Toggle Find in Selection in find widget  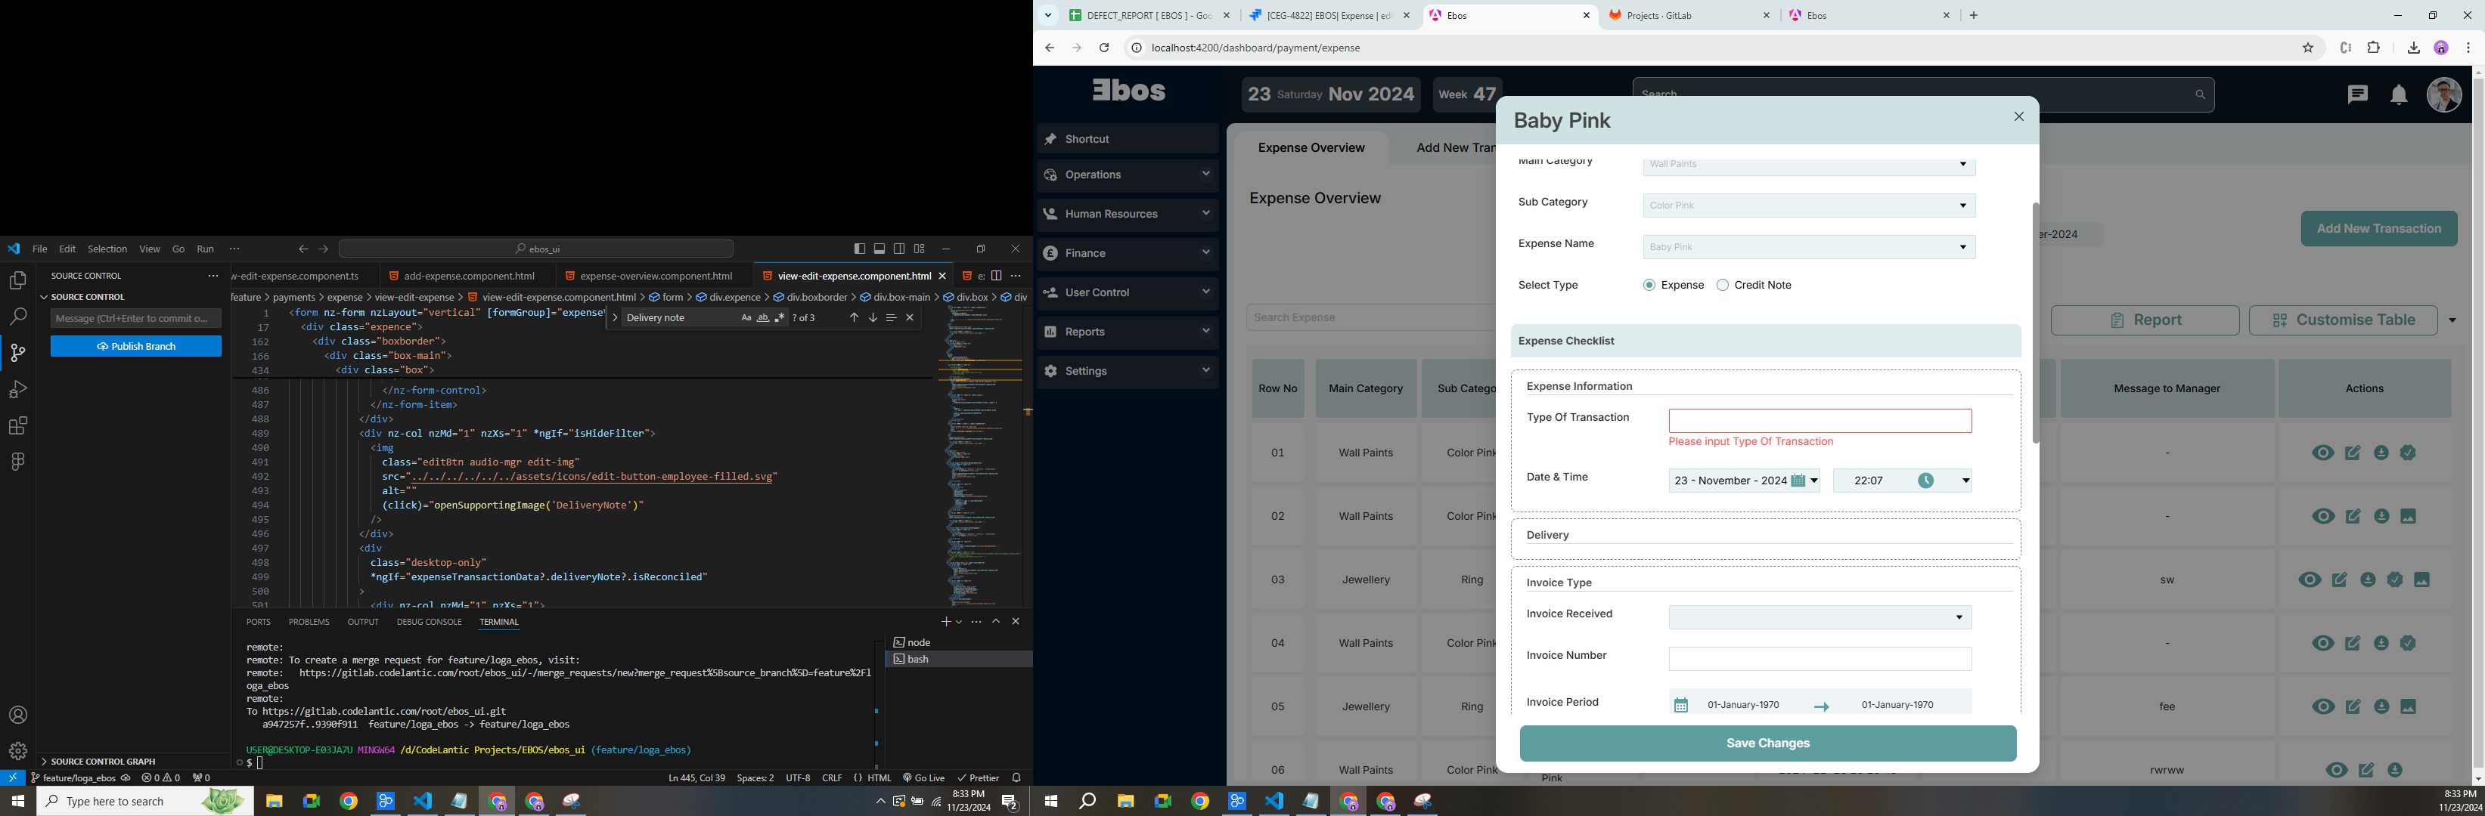[x=890, y=318]
